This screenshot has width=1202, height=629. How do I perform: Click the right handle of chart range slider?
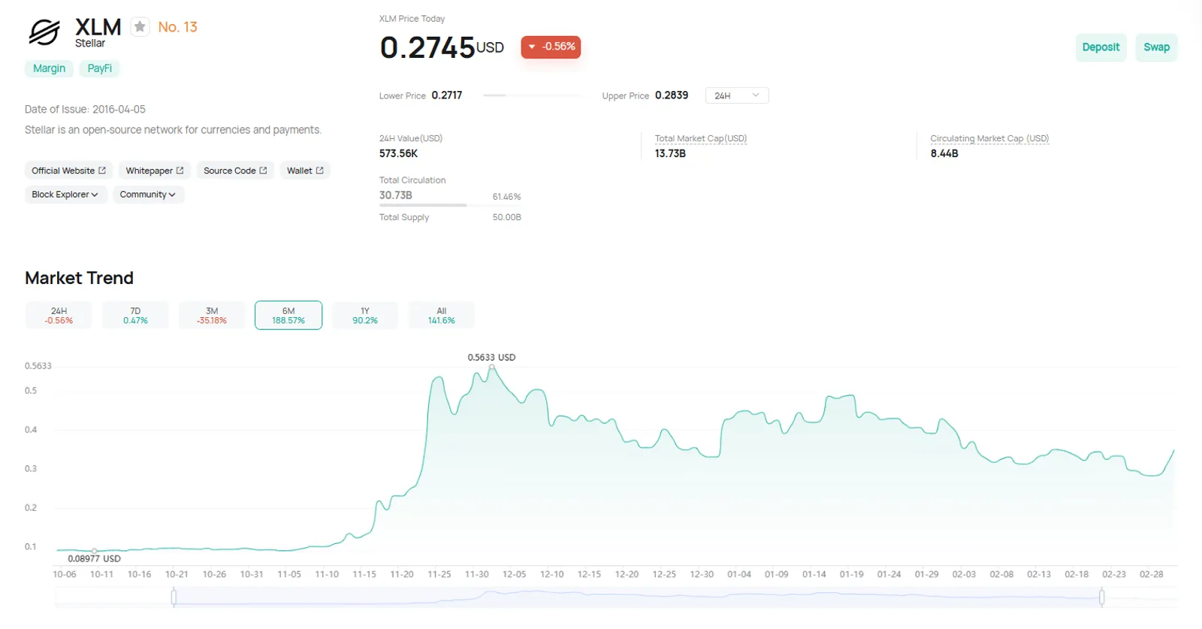pyautogui.click(x=1102, y=597)
